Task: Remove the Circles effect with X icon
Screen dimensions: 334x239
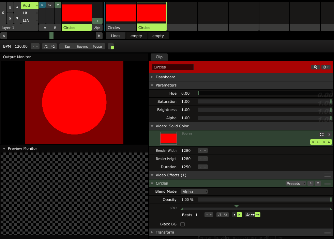Action: coord(318,184)
